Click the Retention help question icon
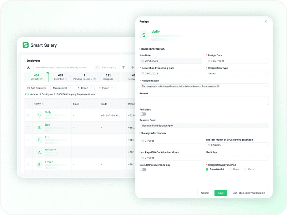 coord(66,79)
